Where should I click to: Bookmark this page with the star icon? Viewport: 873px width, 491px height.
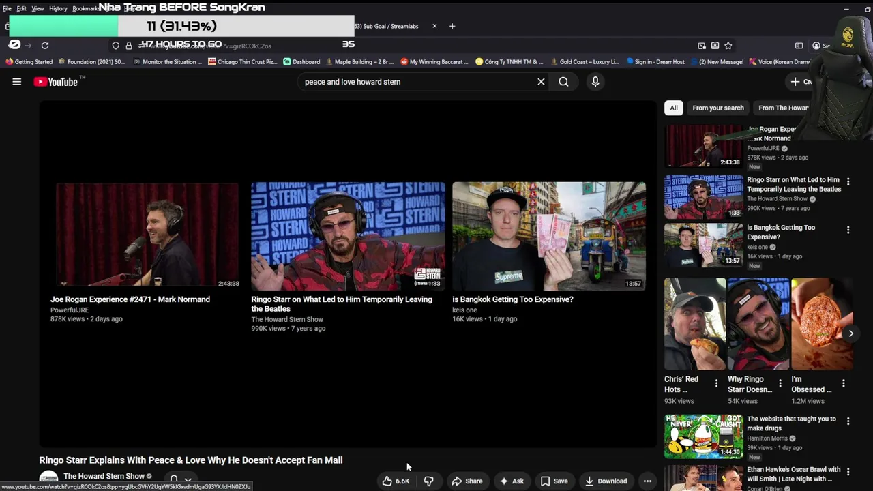coord(728,46)
